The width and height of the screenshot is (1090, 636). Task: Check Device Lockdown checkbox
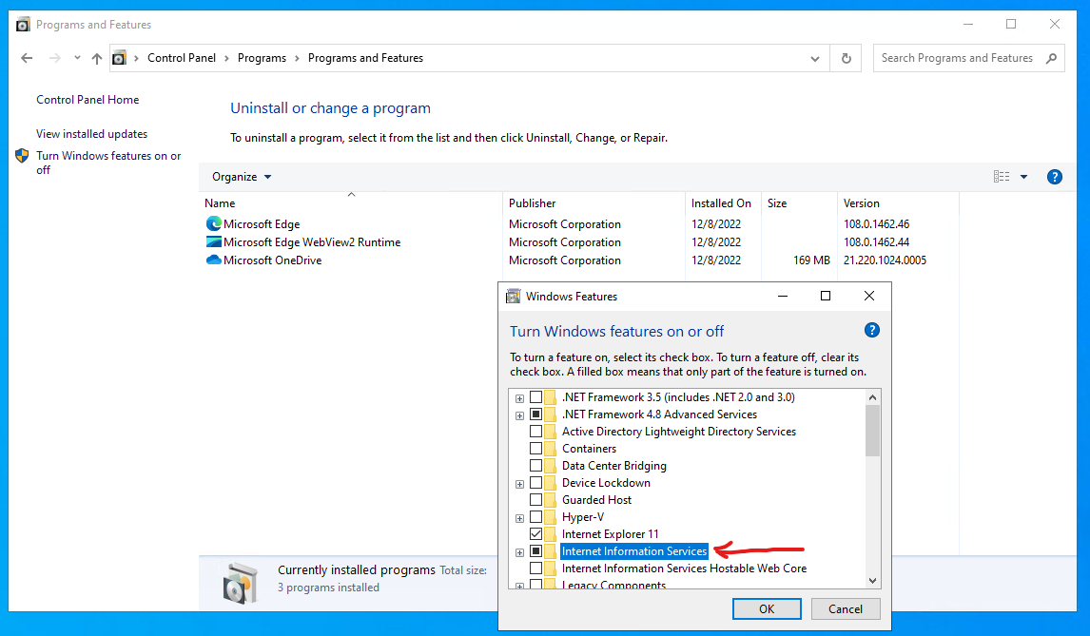(535, 482)
